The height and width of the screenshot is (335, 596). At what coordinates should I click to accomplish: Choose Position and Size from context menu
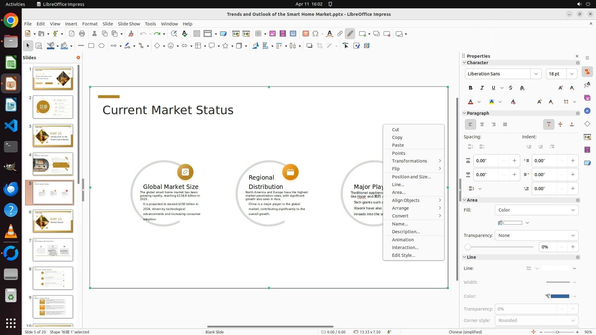pos(411,177)
